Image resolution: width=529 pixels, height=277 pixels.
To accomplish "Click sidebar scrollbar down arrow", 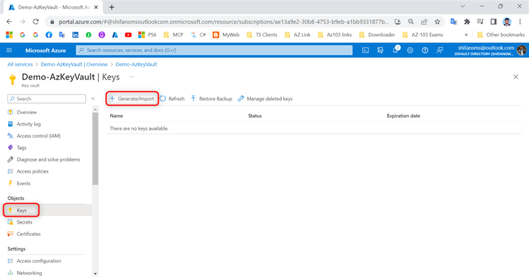I will [95, 274].
